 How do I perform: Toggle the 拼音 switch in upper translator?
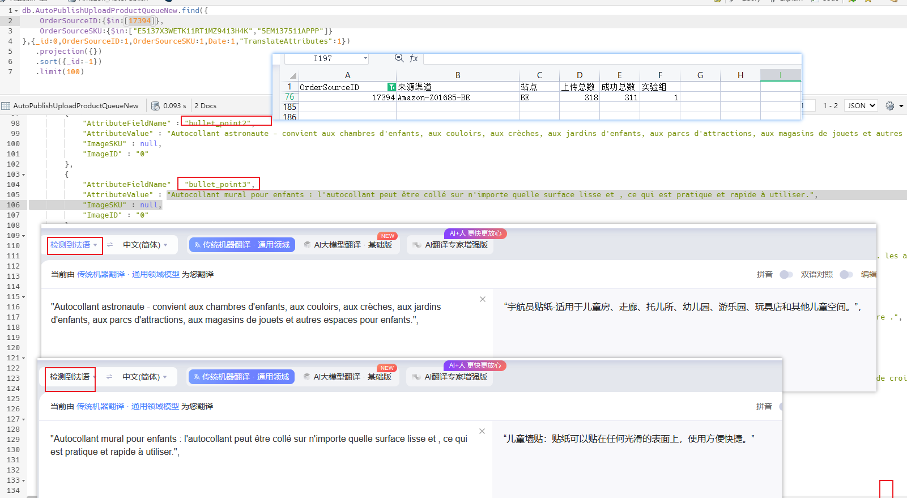(786, 274)
